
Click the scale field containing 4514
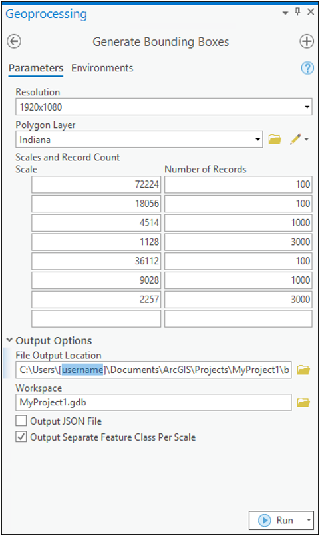click(96, 223)
